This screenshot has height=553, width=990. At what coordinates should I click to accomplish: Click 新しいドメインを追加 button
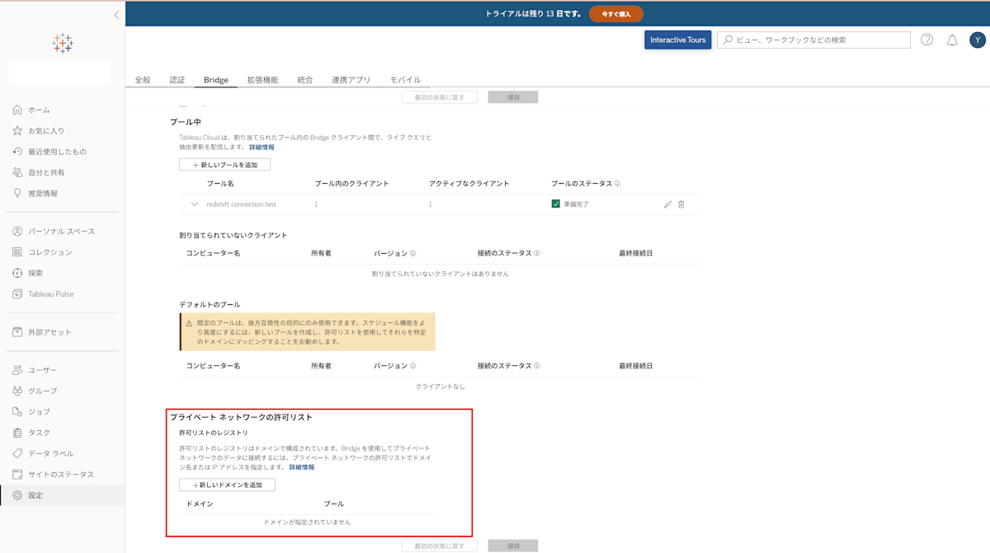[227, 485]
